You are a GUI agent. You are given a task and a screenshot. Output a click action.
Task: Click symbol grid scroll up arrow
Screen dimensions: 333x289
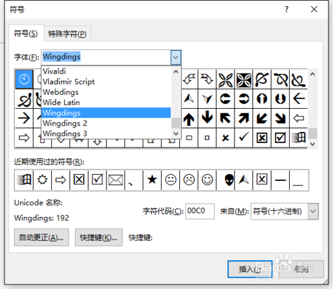coord(312,74)
